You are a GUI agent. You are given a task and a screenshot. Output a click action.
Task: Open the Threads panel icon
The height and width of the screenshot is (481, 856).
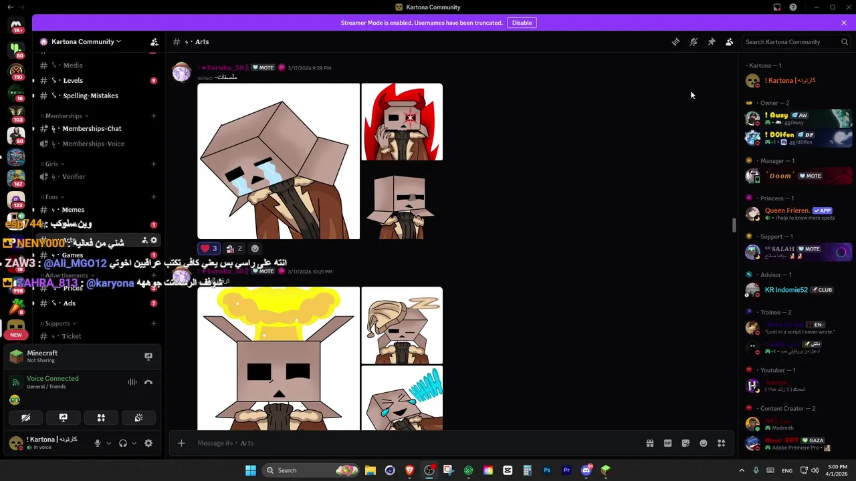(x=675, y=41)
